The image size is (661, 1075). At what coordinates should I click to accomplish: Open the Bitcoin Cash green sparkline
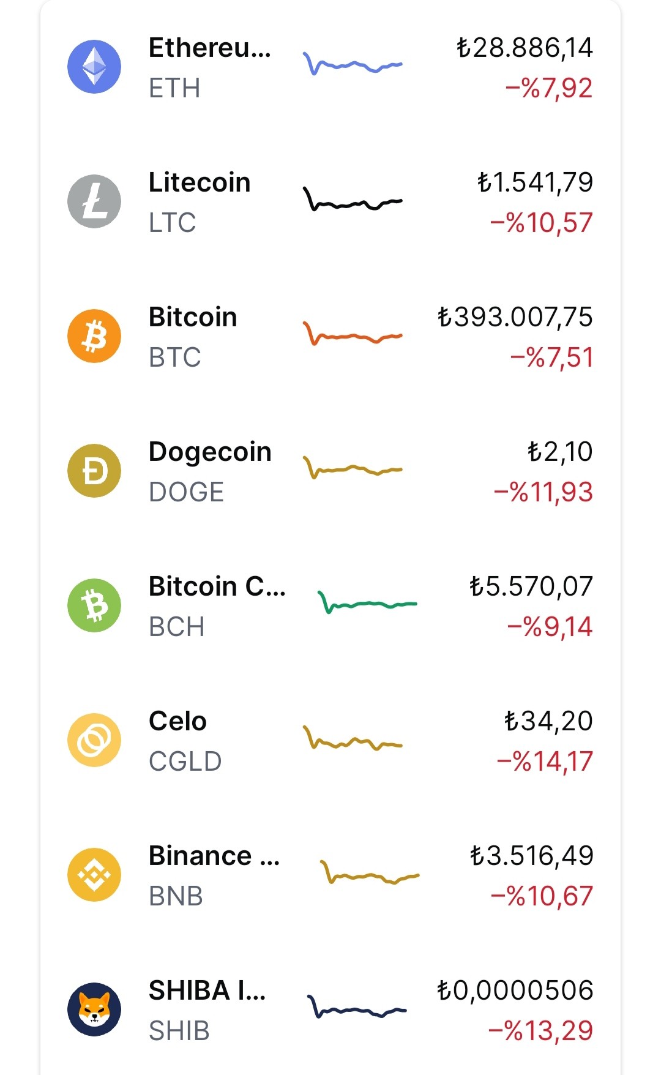tap(367, 602)
